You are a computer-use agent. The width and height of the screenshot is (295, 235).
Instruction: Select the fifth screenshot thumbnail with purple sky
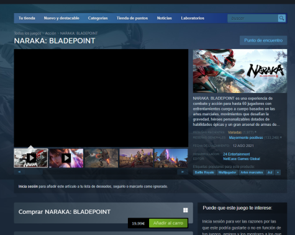pos(171,158)
